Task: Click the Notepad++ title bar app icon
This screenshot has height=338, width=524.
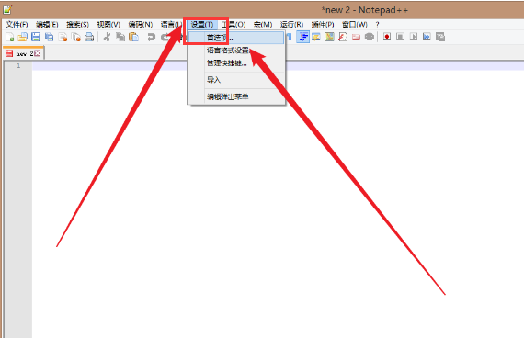Action: tap(7, 9)
